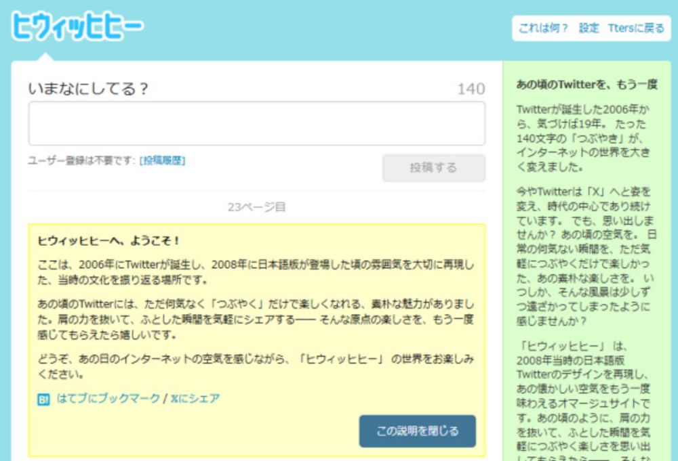Click the 23ページ目 page indicator

(257, 207)
